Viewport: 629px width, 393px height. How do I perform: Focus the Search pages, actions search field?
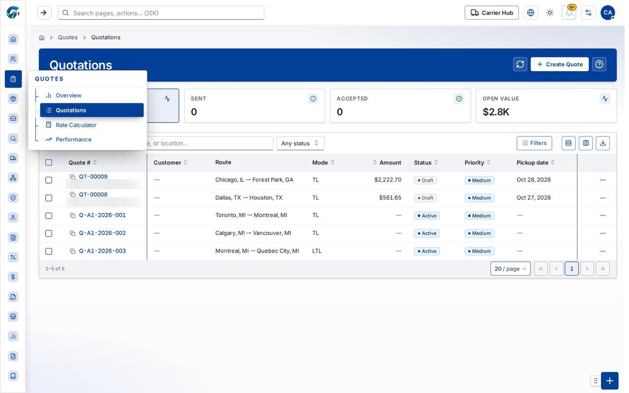coord(161,13)
